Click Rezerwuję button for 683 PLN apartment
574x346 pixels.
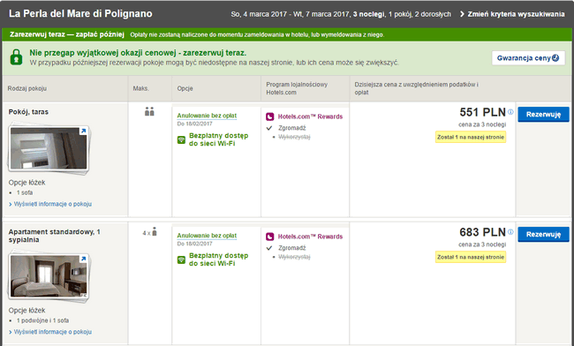543,235
